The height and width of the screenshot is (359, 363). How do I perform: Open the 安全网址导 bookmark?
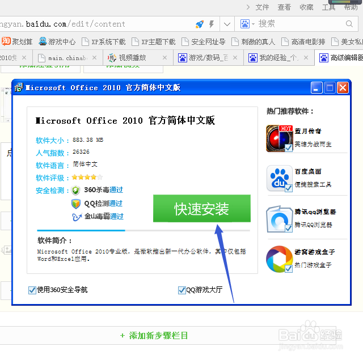pos(203,41)
